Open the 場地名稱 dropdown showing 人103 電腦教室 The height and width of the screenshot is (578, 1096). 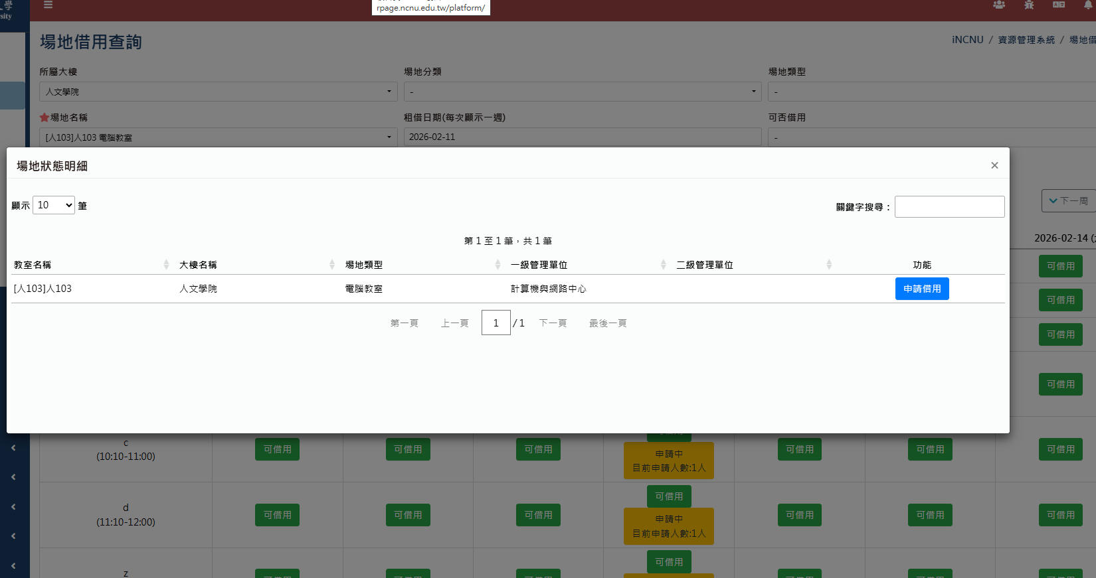pyautogui.click(x=219, y=137)
